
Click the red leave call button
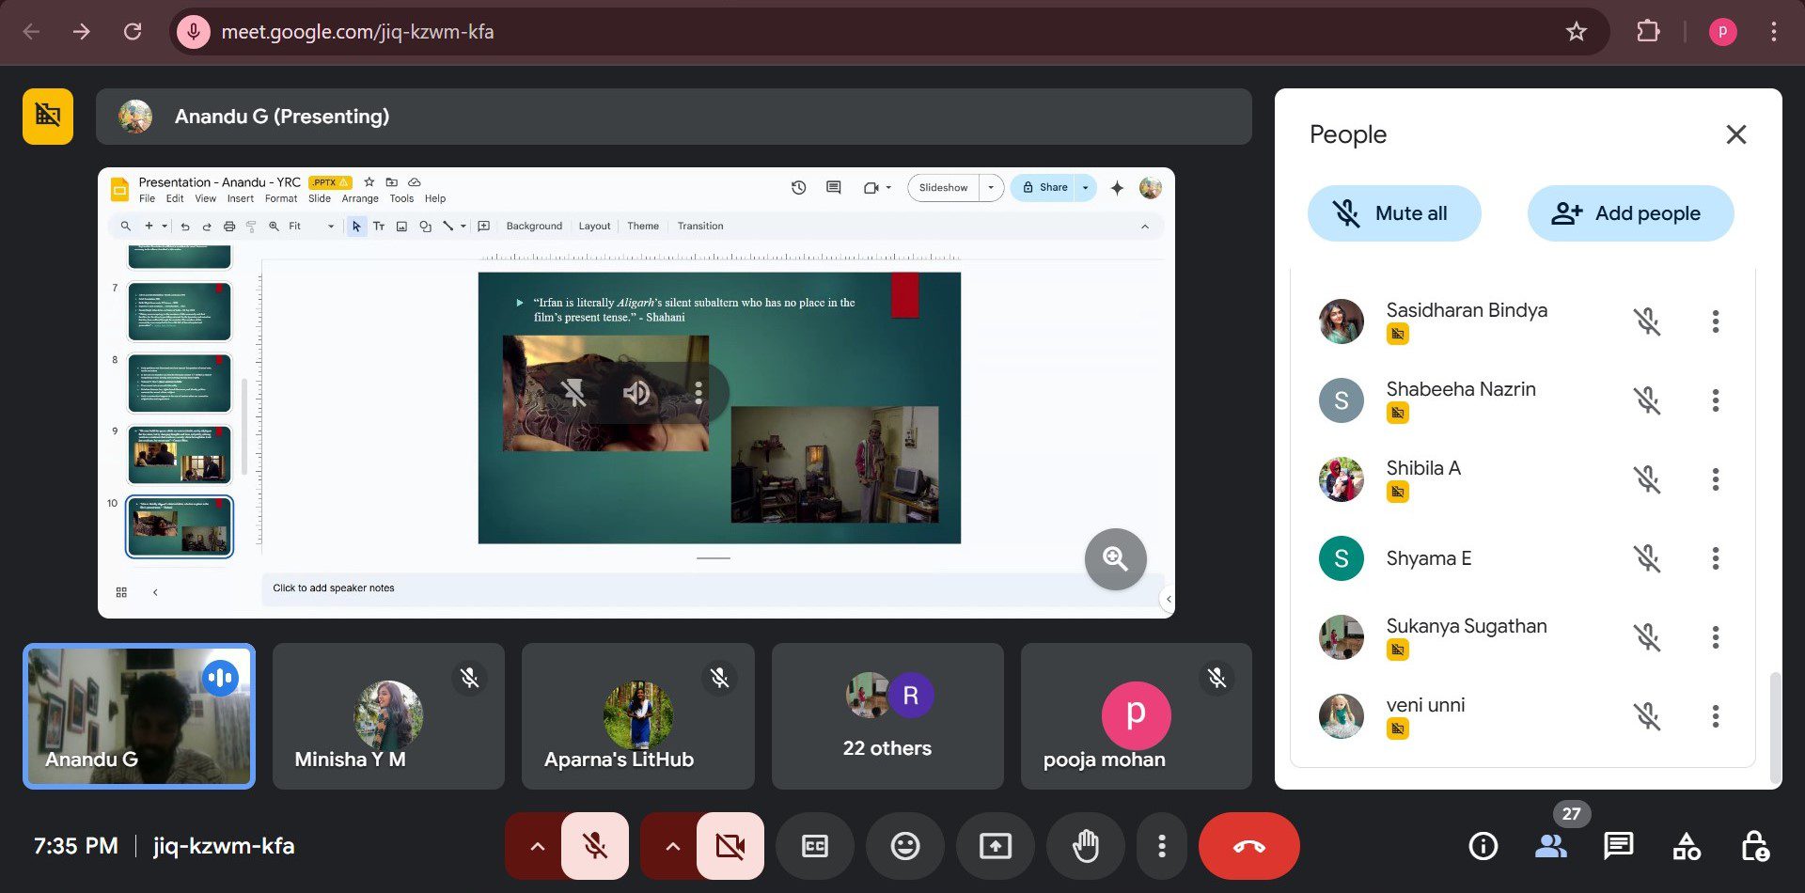tap(1248, 846)
